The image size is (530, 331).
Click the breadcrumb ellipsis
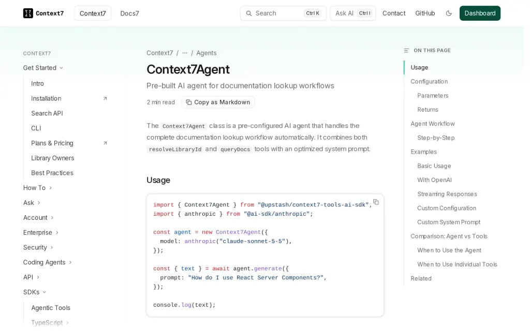tap(185, 53)
